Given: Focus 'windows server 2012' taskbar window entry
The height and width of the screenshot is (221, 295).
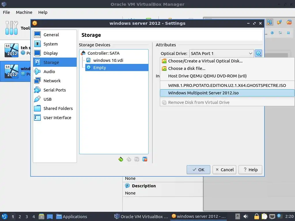Looking at the screenshot, I should coord(198,216).
